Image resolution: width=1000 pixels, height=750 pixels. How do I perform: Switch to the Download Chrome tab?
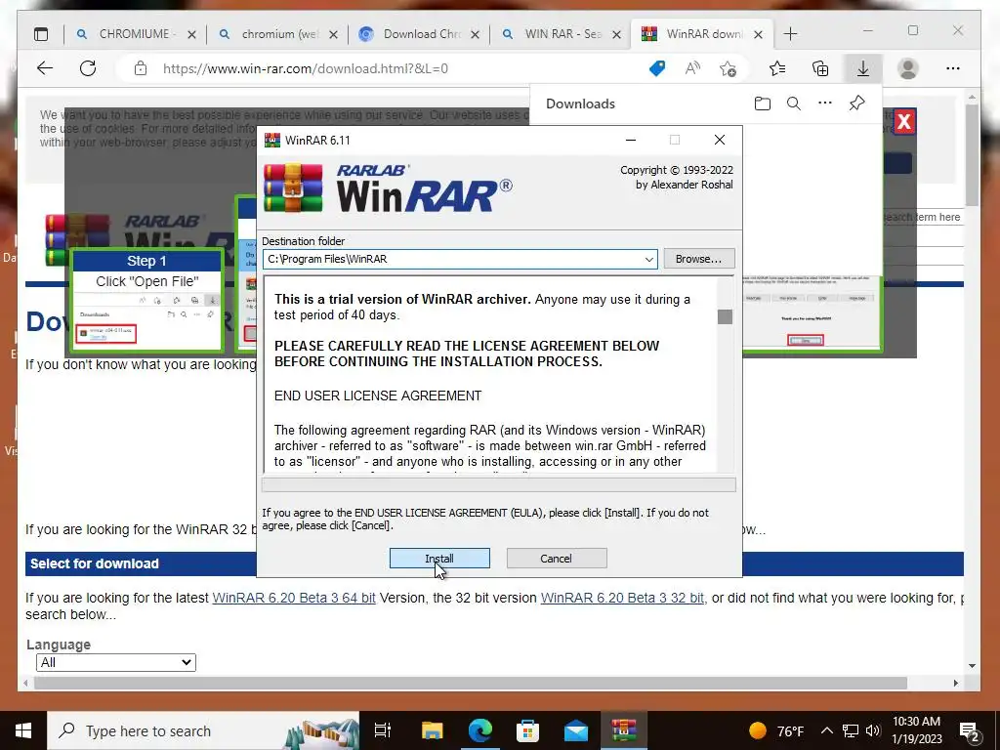[x=421, y=34]
